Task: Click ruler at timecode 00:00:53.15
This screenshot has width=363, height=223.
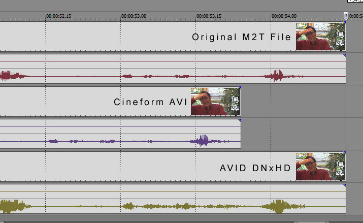Action: tap(209, 16)
